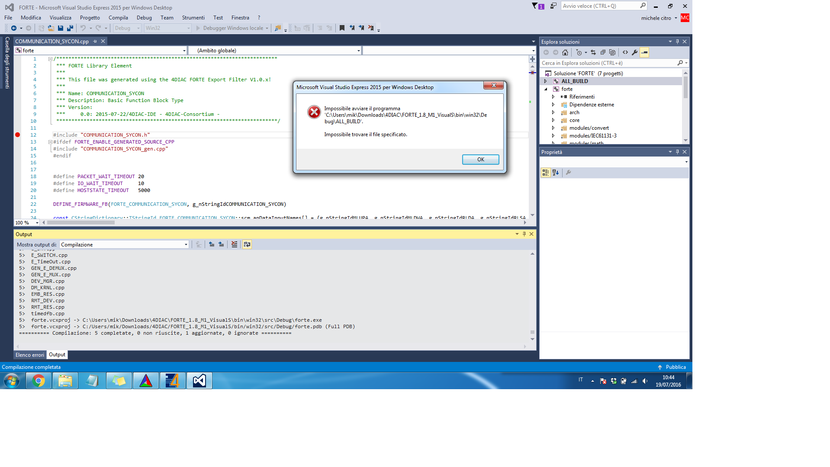
Task: Go to next message in Output
Action: click(x=221, y=244)
